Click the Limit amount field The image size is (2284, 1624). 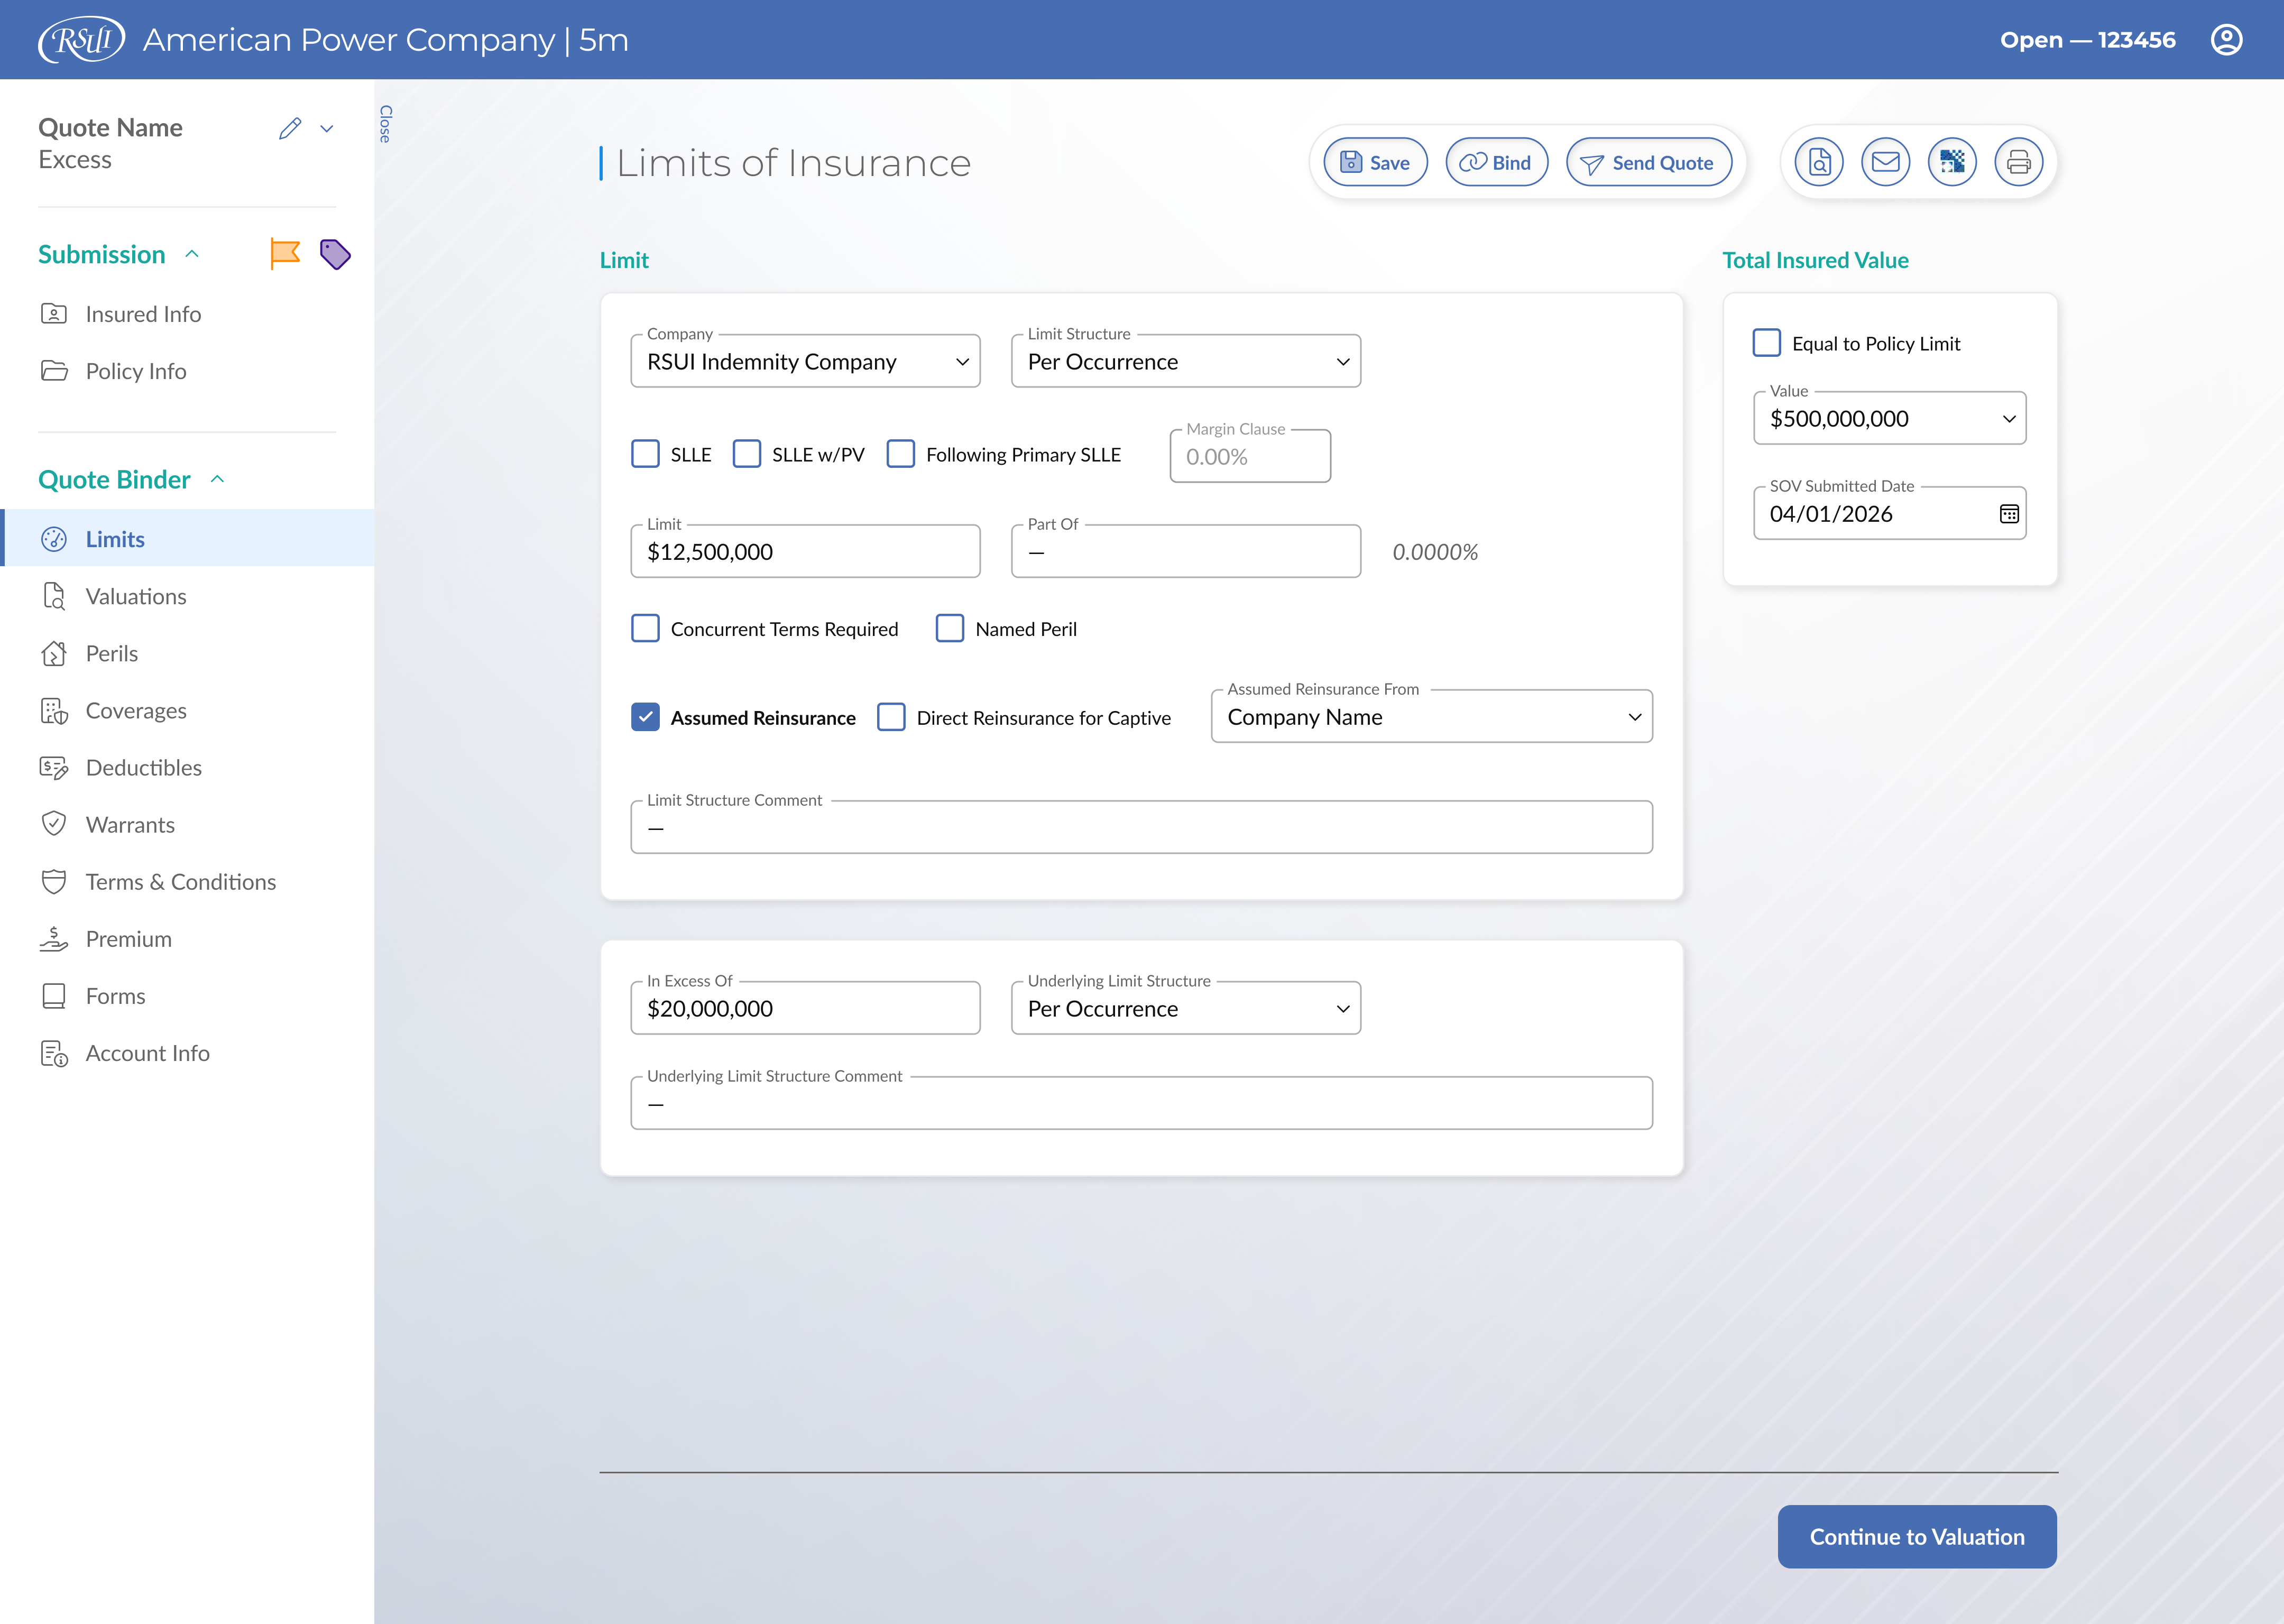(805, 551)
